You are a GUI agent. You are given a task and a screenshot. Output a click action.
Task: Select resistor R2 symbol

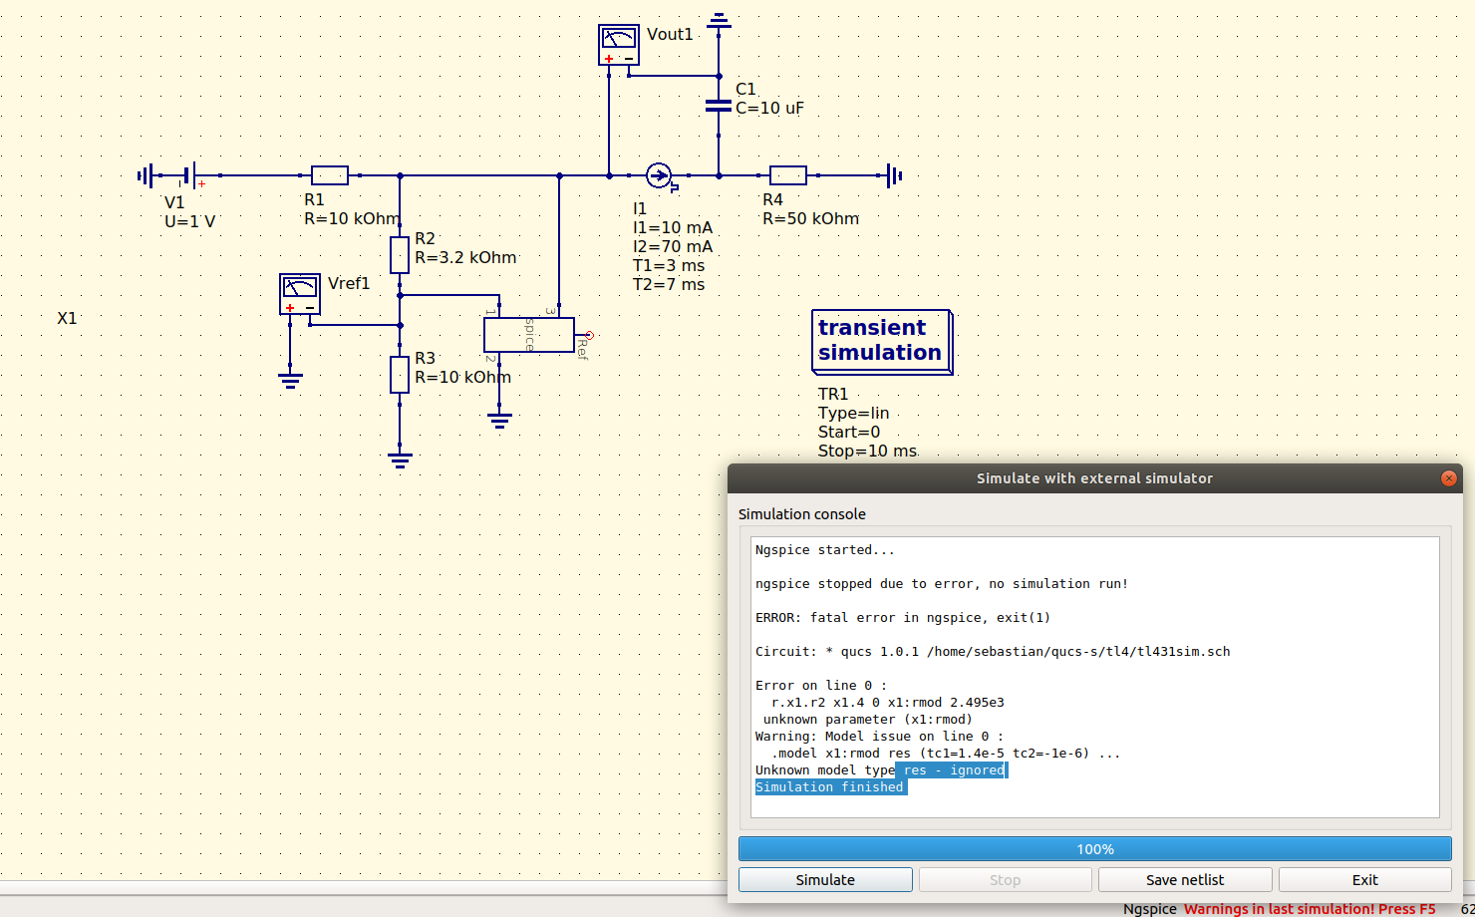click(x=400, y=254)
